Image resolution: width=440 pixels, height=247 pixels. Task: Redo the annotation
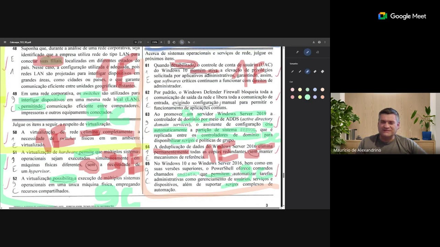[x=194, y=42]
